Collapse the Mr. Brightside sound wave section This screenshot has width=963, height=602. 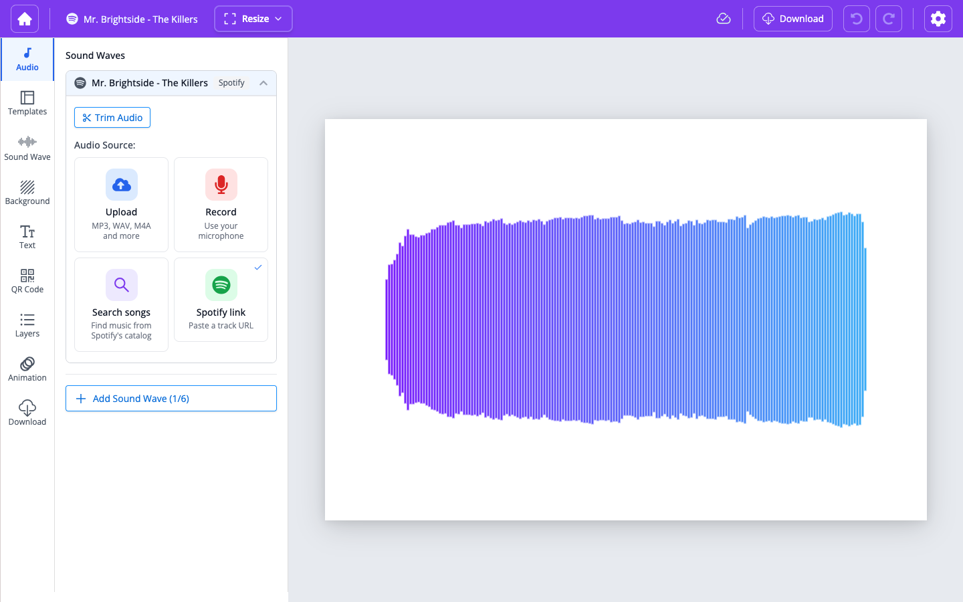263,83
